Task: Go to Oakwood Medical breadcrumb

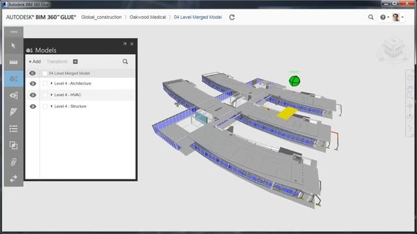Action: click(x=148, y=17)
